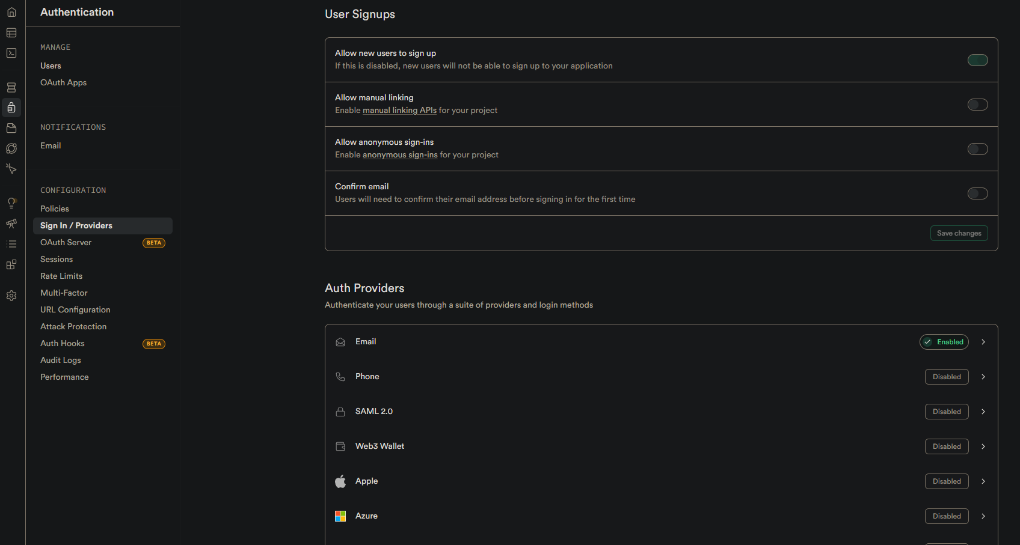Open the telescope Observability icon
The image size is (1020, 545).
tap(11, 224)
